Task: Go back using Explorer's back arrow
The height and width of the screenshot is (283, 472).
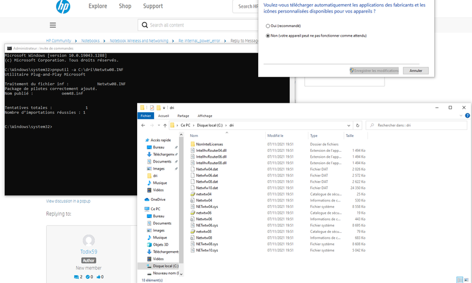Action: click(144, 126)
